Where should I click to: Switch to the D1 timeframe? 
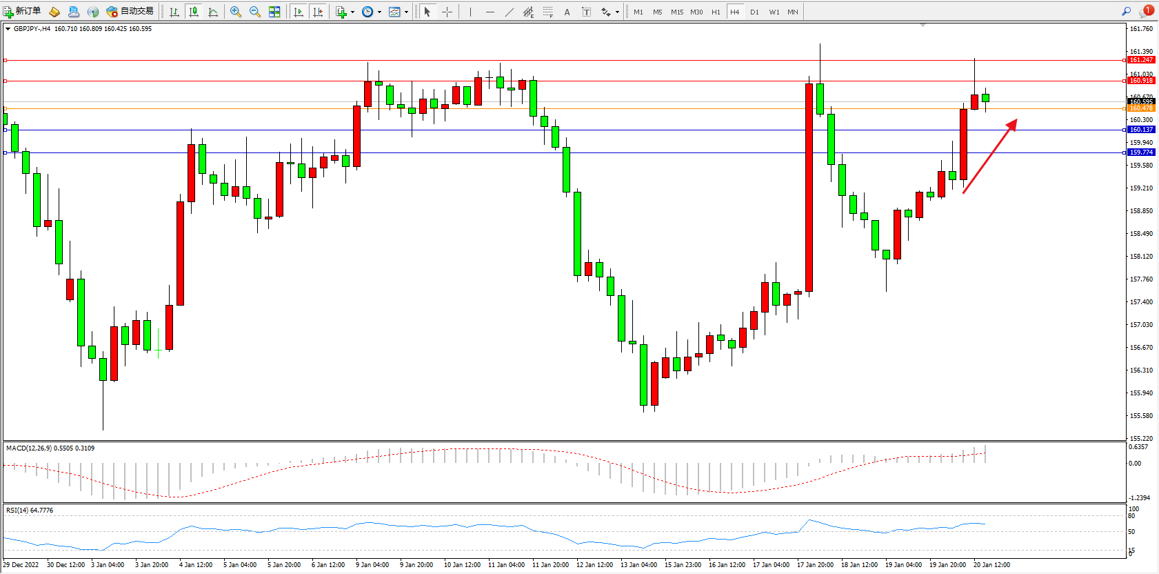click(754, 12)
